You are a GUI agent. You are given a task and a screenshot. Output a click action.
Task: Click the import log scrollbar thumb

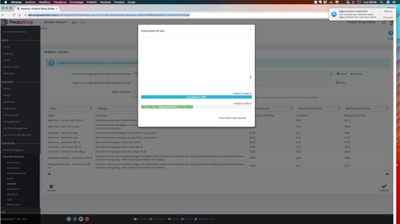[250, 77]
